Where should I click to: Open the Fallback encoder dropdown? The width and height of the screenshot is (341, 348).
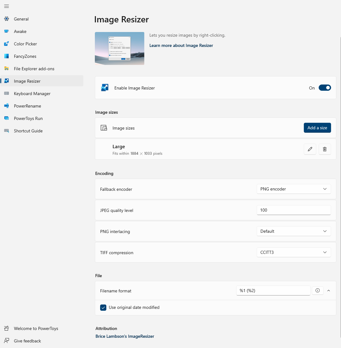point(294,189)
